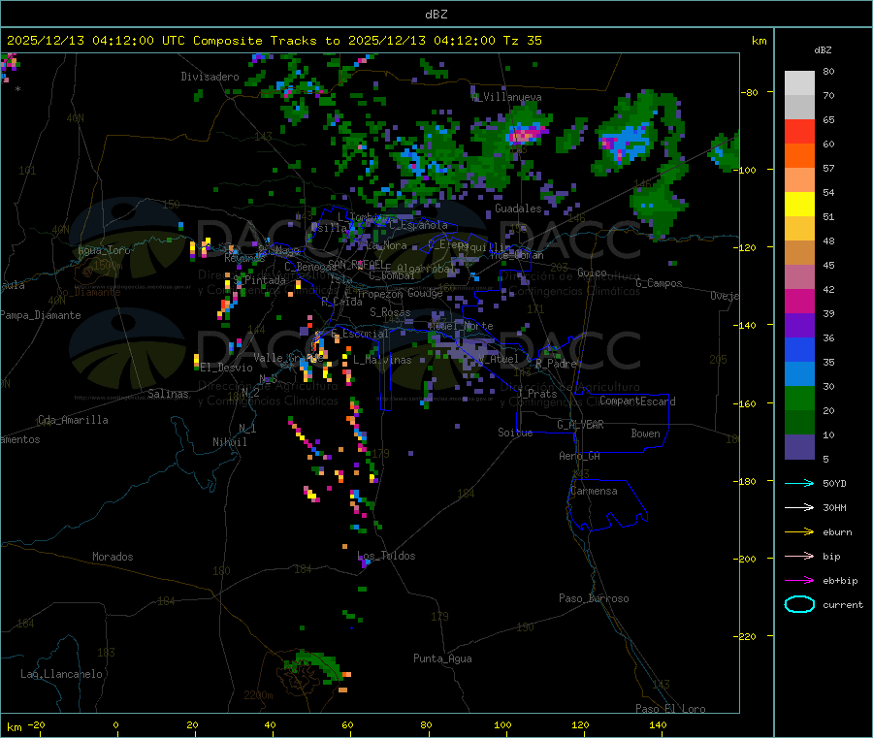
Task: Select the brown swatch between 48 and 45
Action: coord(799,253)
